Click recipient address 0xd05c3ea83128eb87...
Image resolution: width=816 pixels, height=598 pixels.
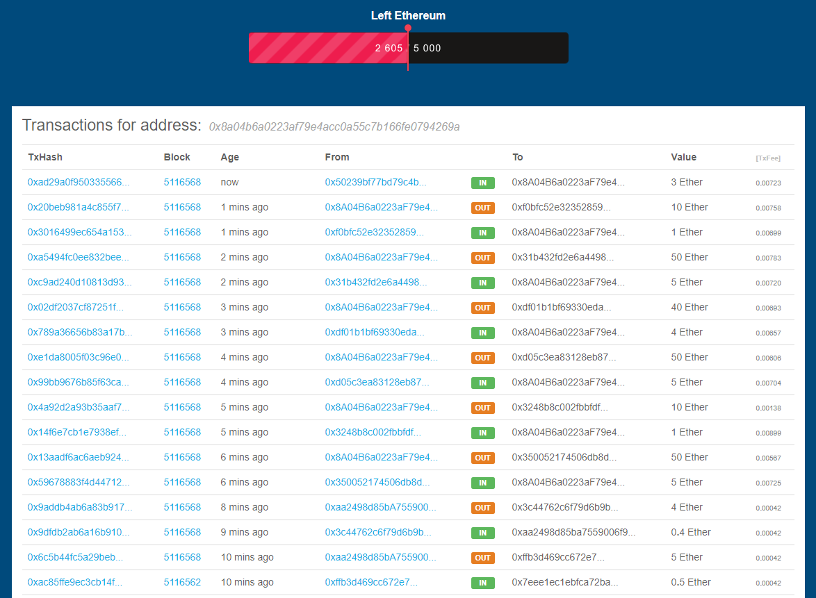point(564,357)
